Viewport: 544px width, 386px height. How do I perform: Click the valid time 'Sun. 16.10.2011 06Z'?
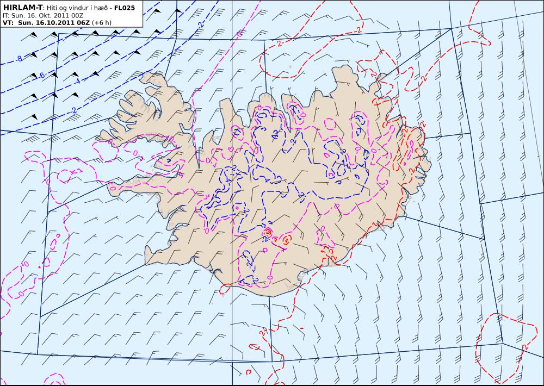click(x=54, y=23)
